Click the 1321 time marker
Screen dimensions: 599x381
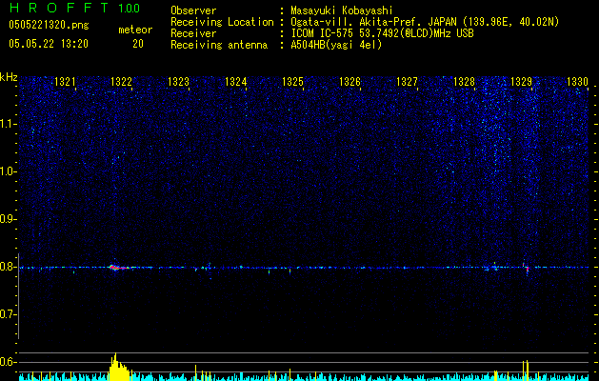tap(65, 82)
